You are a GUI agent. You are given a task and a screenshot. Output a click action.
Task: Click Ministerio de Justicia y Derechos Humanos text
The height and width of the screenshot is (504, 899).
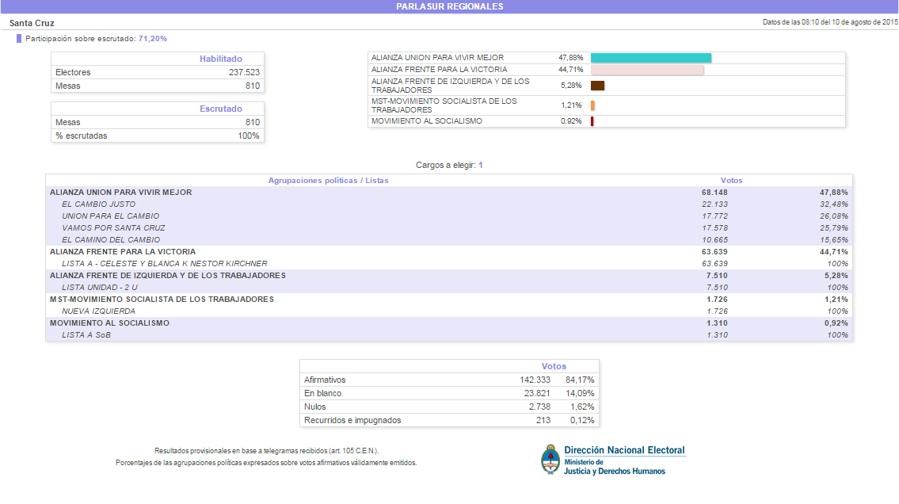click(x=615, y=467)
